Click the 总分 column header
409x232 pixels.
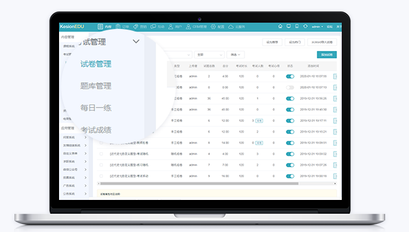[225, 66]
